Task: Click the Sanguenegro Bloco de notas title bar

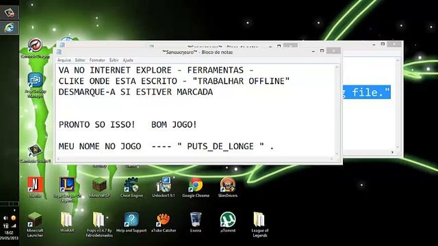Action: (x=198, y=52)
